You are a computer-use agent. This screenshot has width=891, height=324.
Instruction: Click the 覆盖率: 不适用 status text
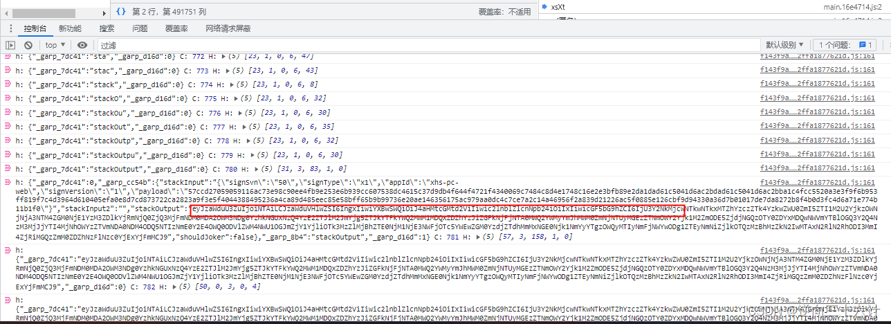point(504,11)
